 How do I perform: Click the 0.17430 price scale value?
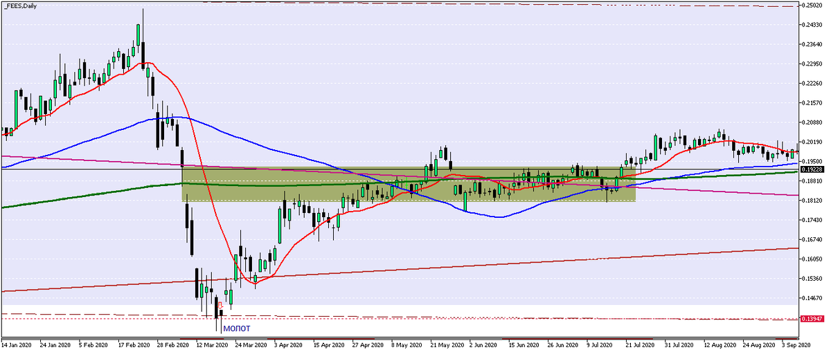[812, 221]
